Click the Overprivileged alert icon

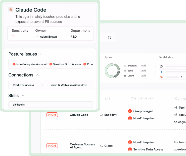(x=130, y=111)
